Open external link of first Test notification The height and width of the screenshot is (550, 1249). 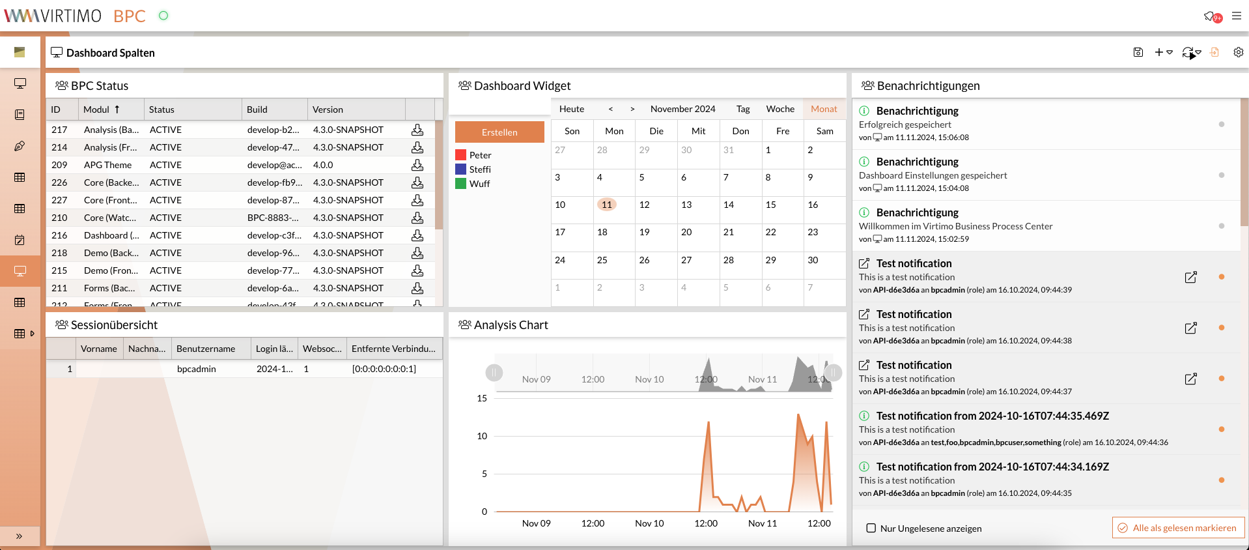click(1190, 277)
